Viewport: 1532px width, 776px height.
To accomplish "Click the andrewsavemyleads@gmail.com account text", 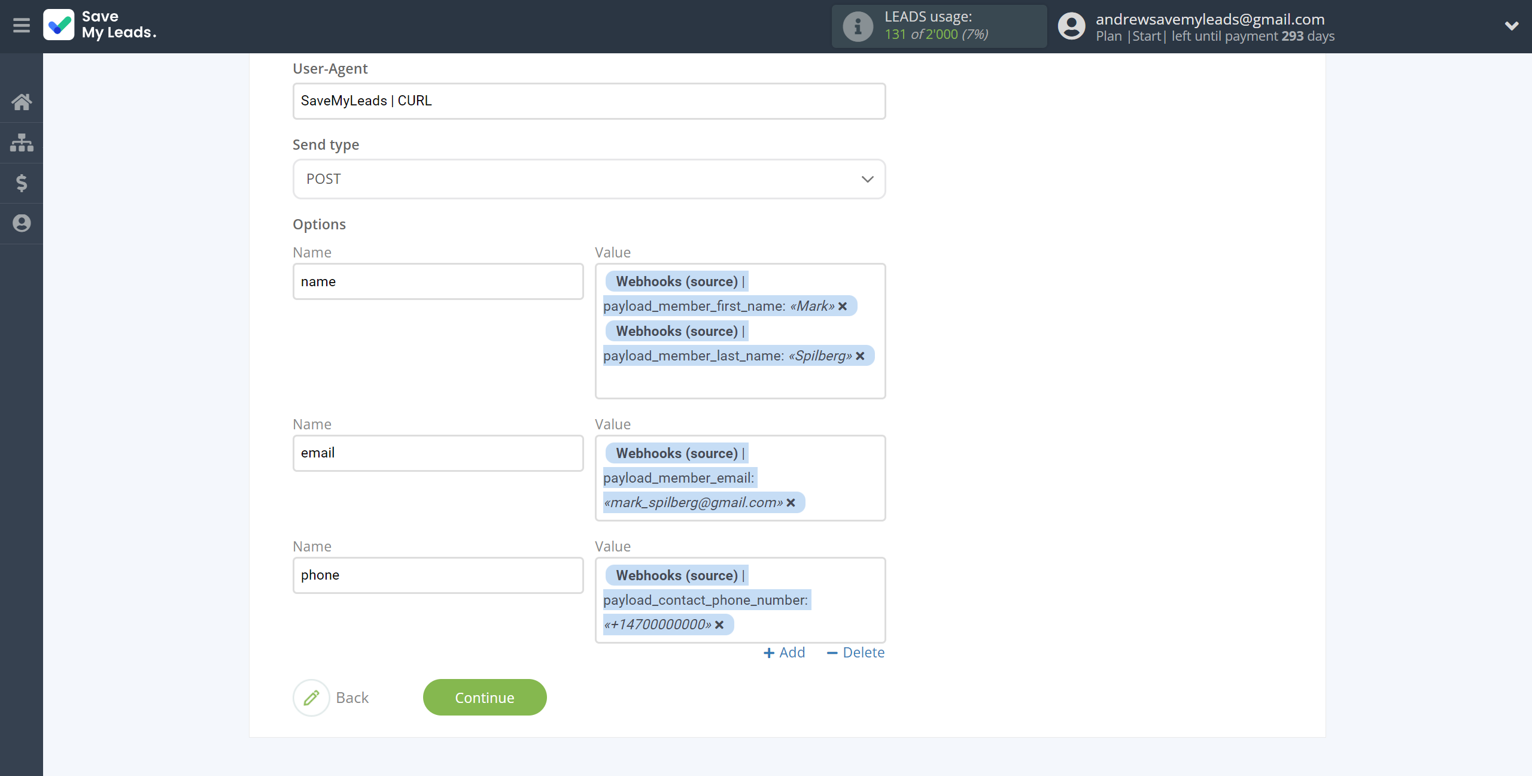I will (x=1210, y=19).
